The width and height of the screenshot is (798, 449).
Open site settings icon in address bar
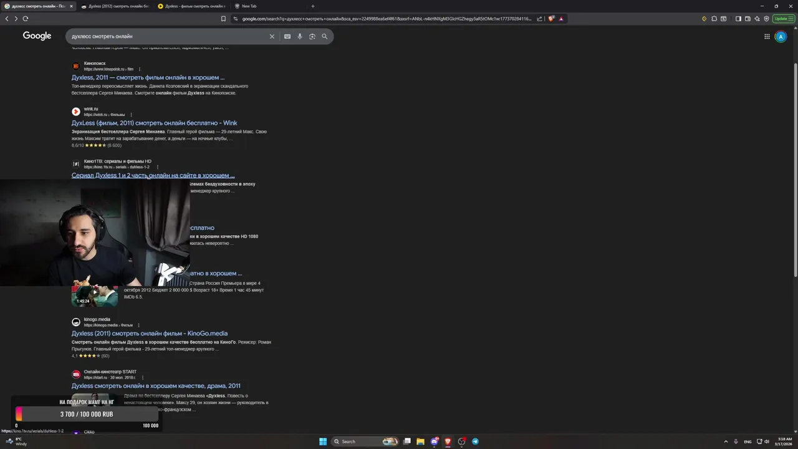coord(236,19)
